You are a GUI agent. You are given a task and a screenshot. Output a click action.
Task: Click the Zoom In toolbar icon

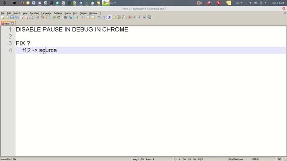77,17
